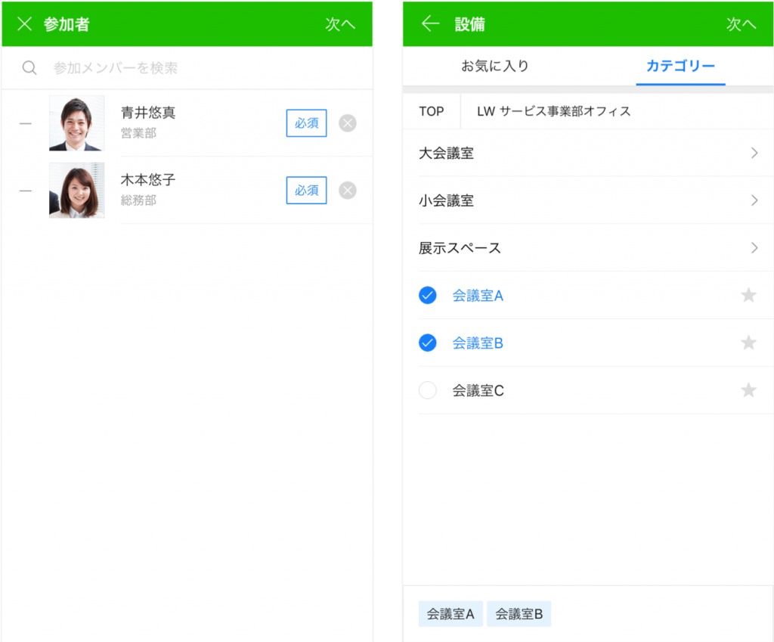The height and width of the screenshot is (642, 774).
Task: Remove 青井悠真 from participants
Action: [348, 123]
